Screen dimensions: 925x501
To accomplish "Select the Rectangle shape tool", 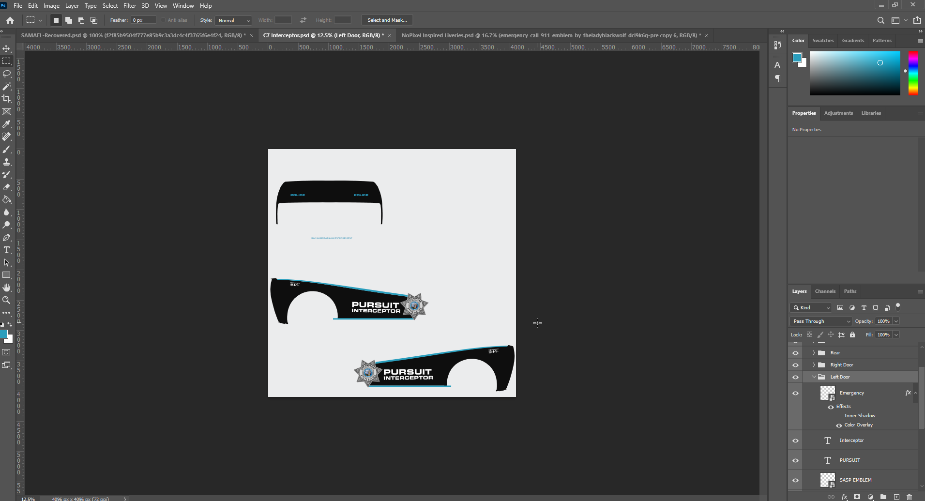I will point(6,275).
